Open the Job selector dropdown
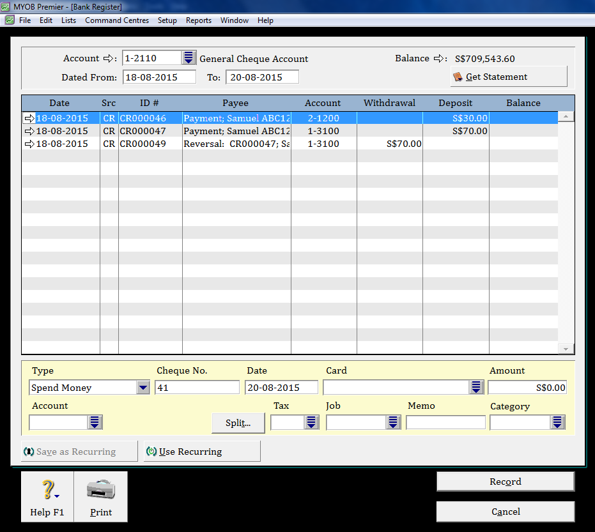Screen dimensions: 595x532 393,422
